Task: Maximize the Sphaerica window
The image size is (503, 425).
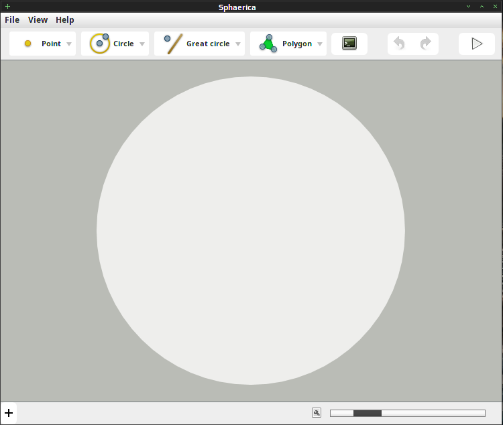Action: (482, 7)
